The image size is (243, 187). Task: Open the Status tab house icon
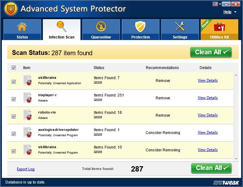[22, 27]
